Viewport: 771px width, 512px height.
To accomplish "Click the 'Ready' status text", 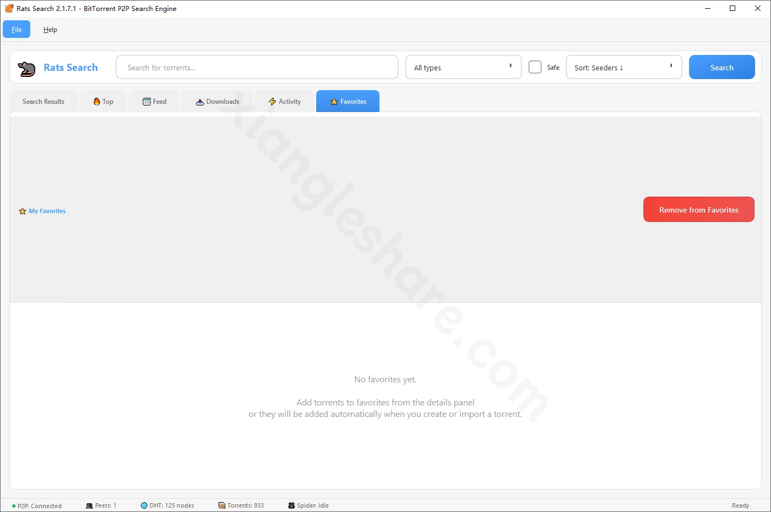I will pyautogui.click(x=740, y=505).
